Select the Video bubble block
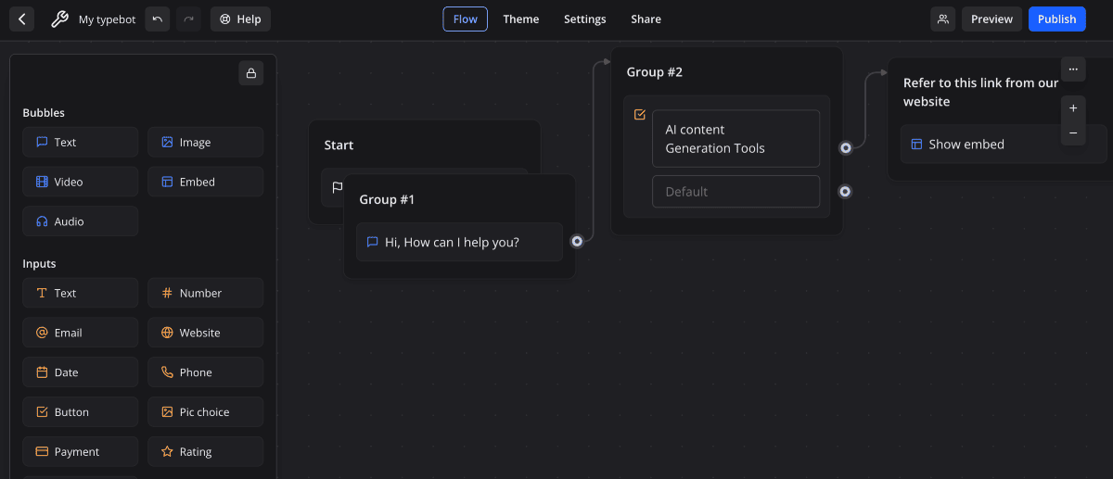Viewport: 1113px width, 479px height. (x=80, y=182)
